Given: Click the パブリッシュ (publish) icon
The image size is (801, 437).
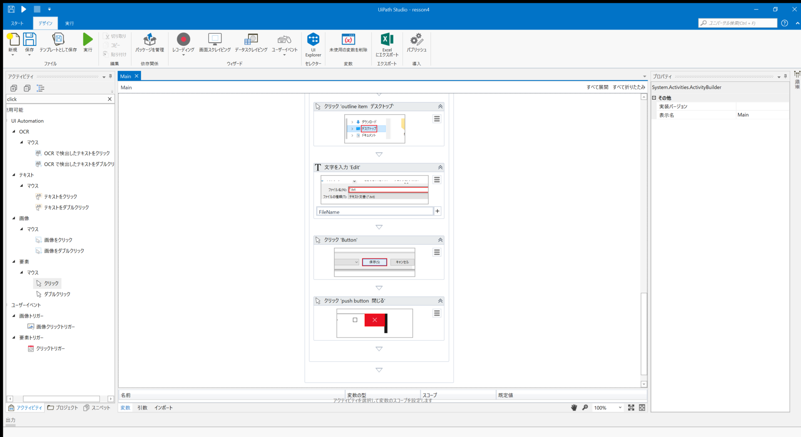Looking at the screenshot, I should pos(416,44).
